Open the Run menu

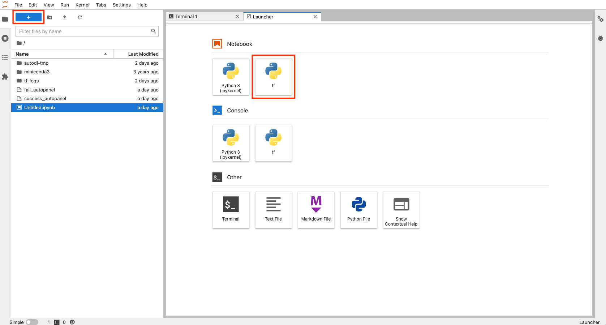(x=65, y=5)
